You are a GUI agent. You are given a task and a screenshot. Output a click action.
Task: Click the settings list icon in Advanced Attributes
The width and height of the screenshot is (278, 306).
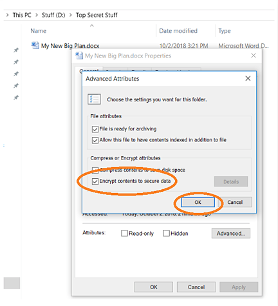(94, 99)
